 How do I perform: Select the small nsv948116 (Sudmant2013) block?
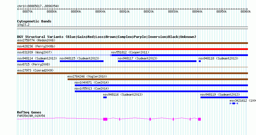[x=105, y=97]
